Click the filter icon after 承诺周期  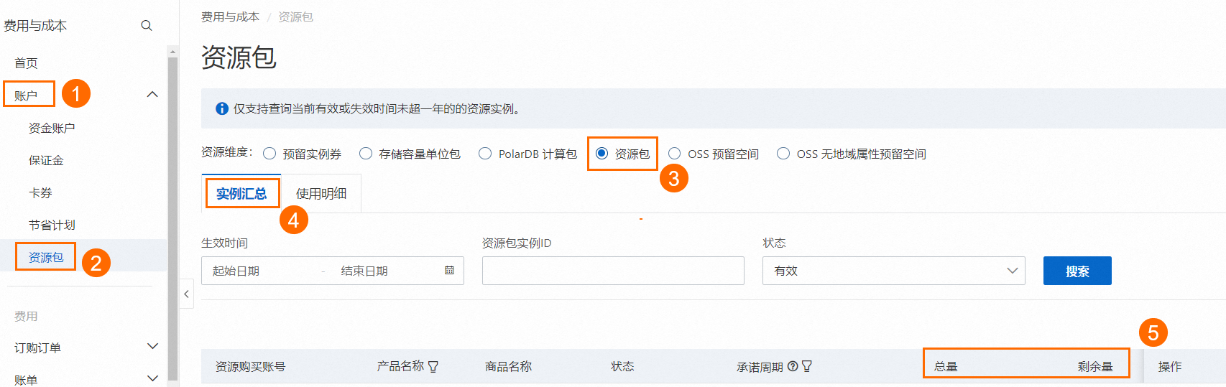[807, 366]
